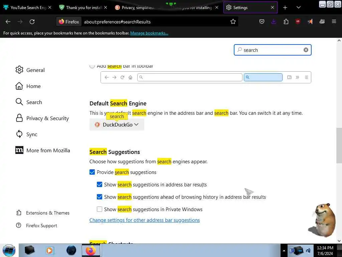Open the DuckDuckGo default engine dropdown
The image size is (342, 257).
(x=117, y=124)
